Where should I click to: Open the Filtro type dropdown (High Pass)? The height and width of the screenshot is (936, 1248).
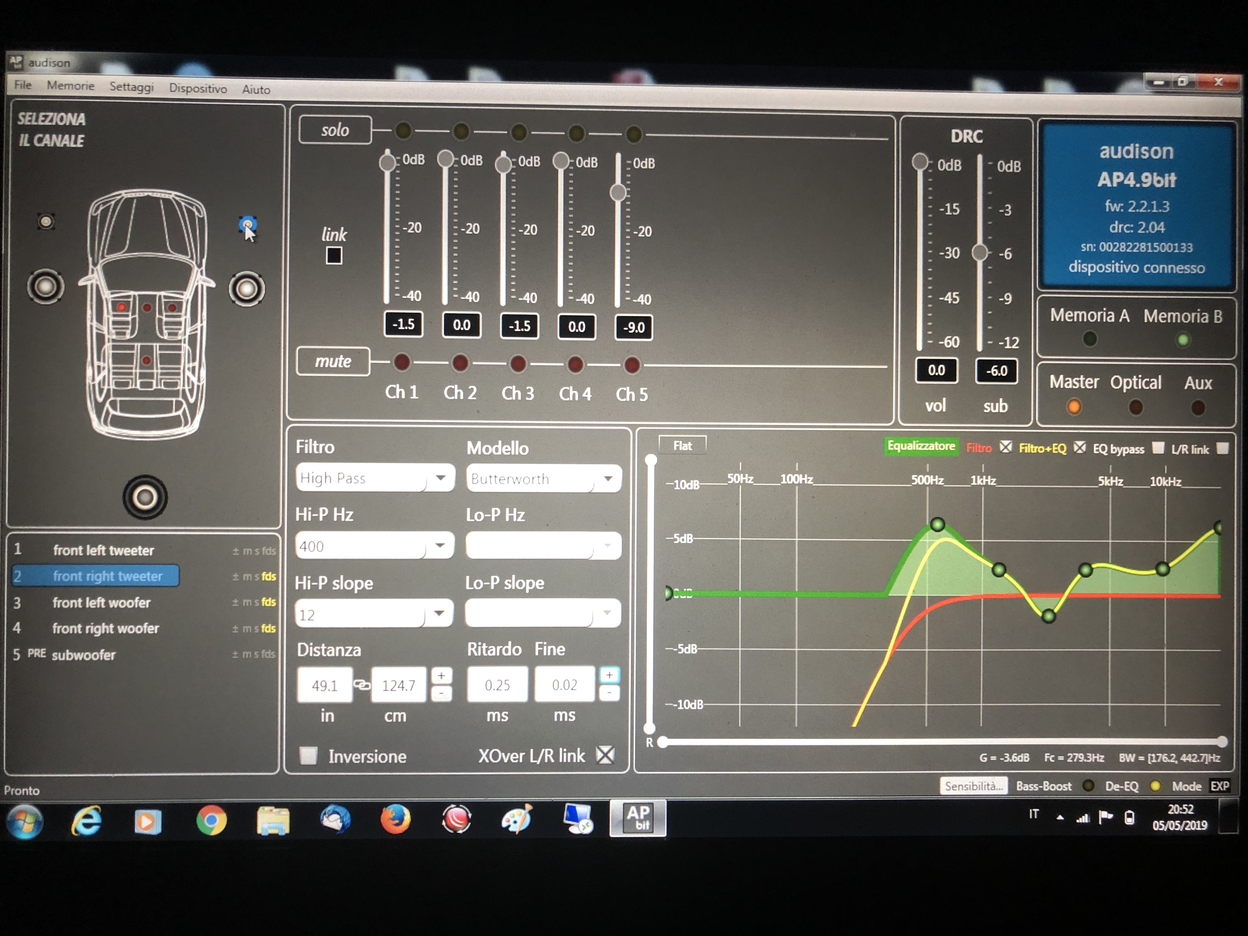click(x=375, y=478)
